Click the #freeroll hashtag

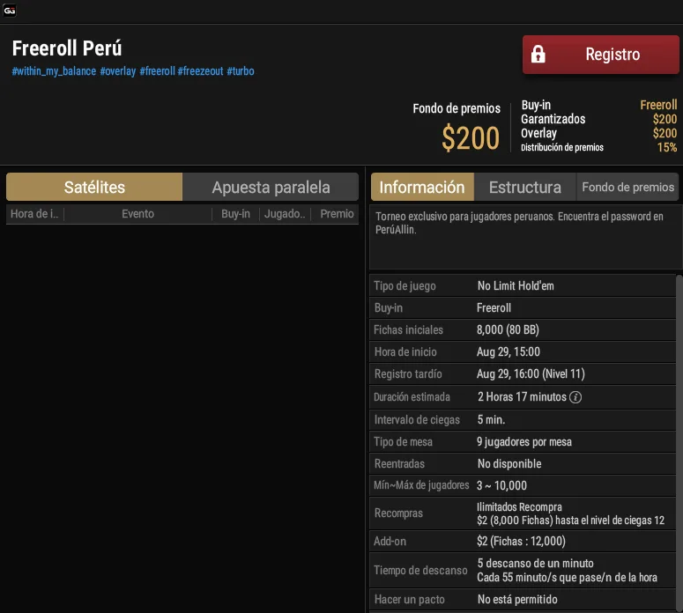(x=157, y=71)
